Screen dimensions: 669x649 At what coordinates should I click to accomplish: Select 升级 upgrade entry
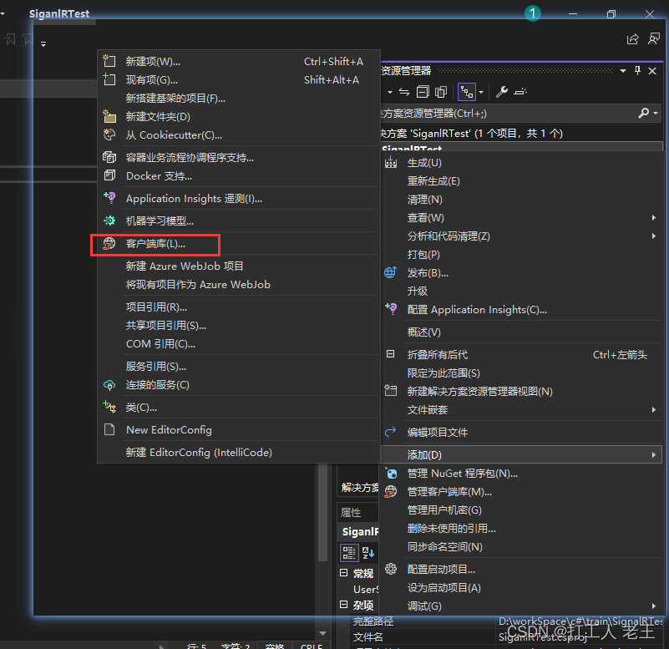coord(521,291)
